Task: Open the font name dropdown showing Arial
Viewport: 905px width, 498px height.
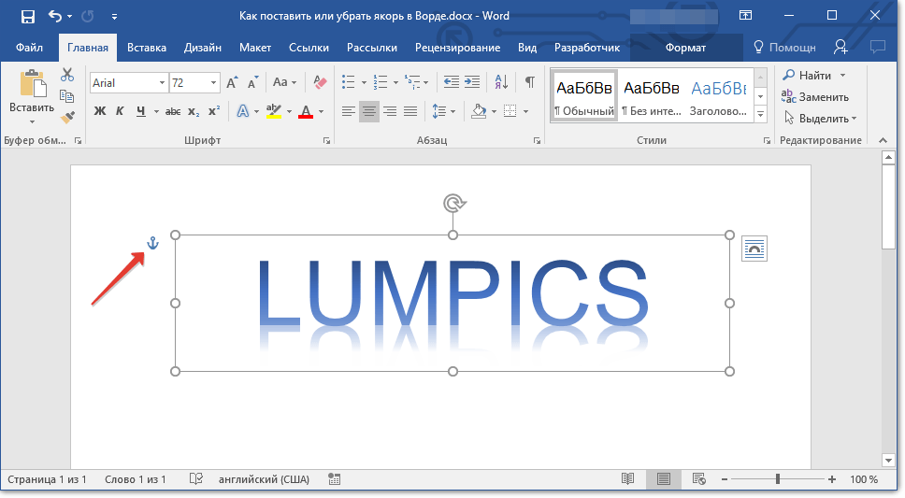Action: (129, 83)
